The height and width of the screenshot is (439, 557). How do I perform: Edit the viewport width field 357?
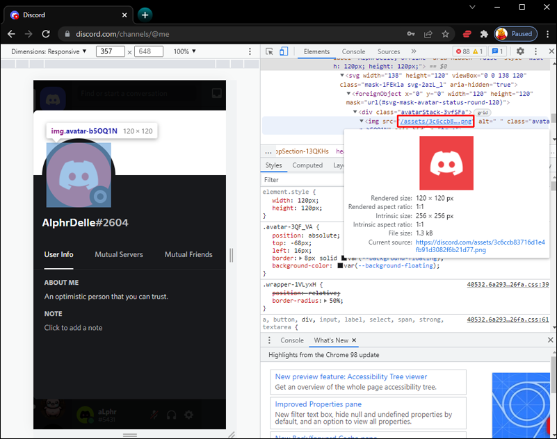[x=110, y=51]
